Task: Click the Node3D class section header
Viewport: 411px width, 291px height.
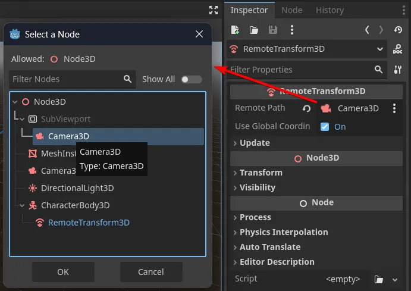Action: point(316,158)
